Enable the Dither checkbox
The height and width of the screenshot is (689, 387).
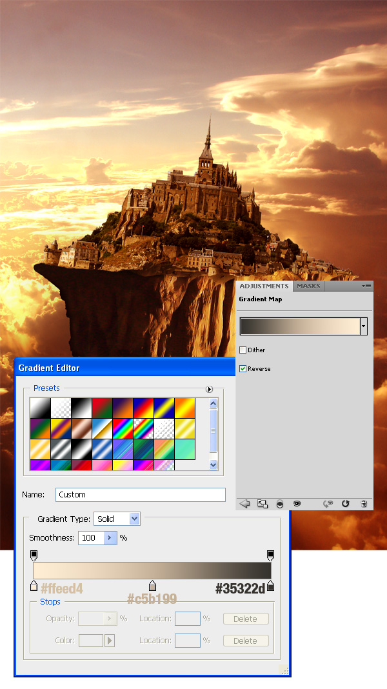243,350
